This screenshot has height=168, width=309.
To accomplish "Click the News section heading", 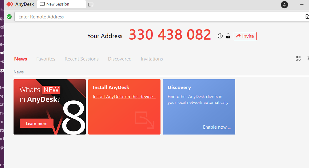I will click(x=18, y=72).
